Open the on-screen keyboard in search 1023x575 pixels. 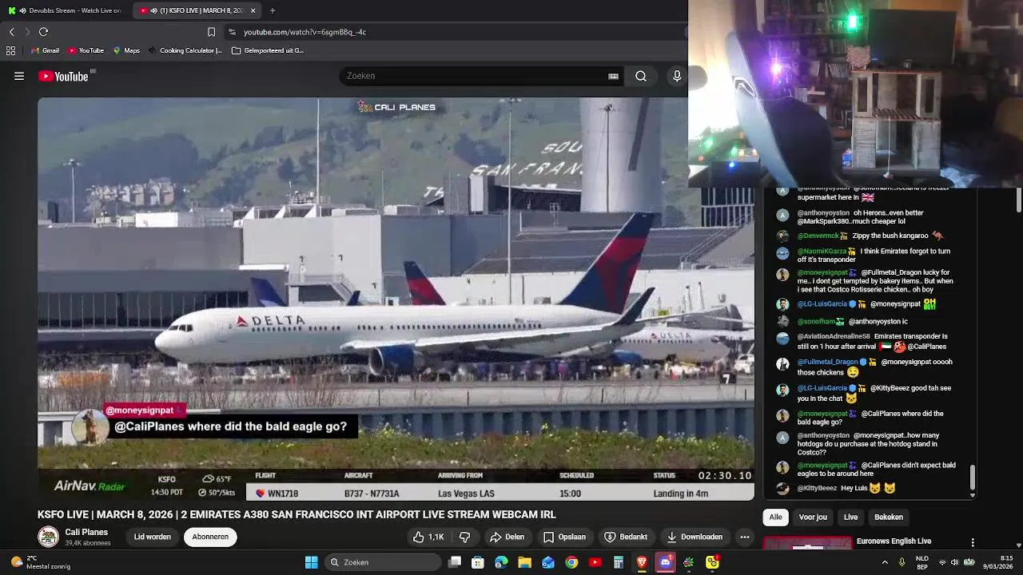613,76
